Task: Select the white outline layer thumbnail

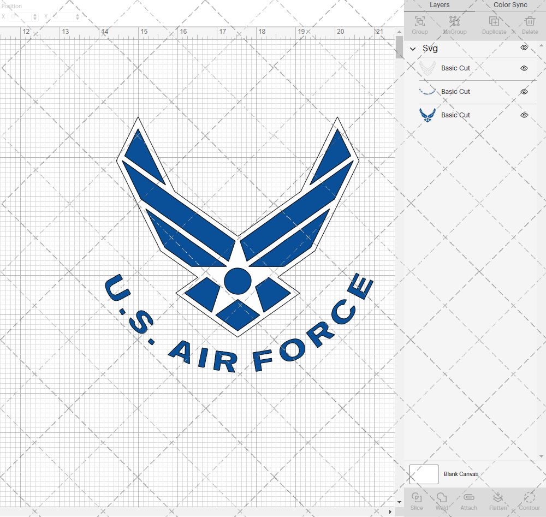Action: pyautogui.click(x=428, y=68)
